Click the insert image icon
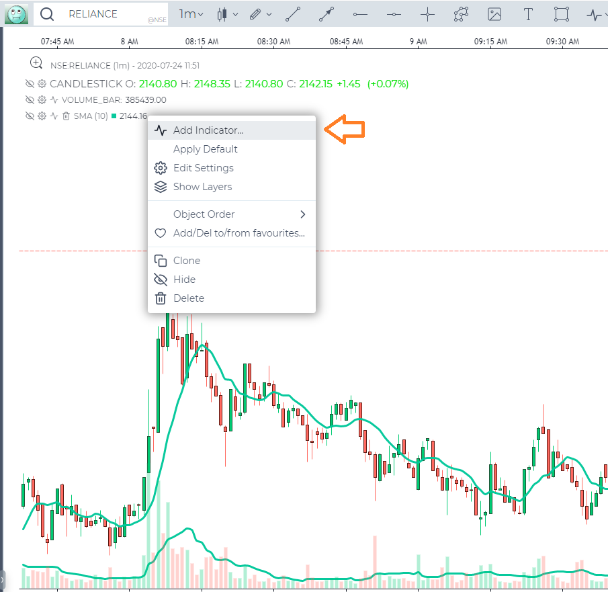608x592 pixels. click(494, 14)
